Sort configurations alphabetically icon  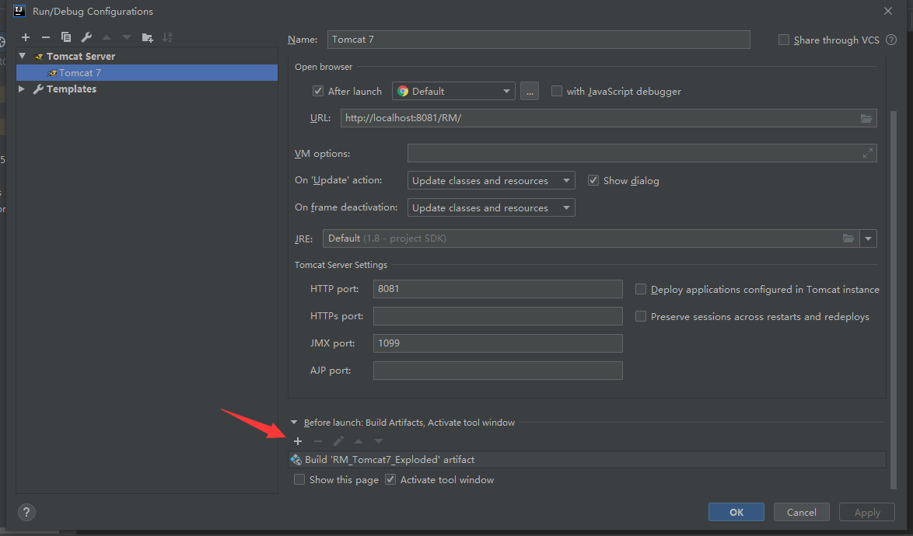[x=167, y=37]
